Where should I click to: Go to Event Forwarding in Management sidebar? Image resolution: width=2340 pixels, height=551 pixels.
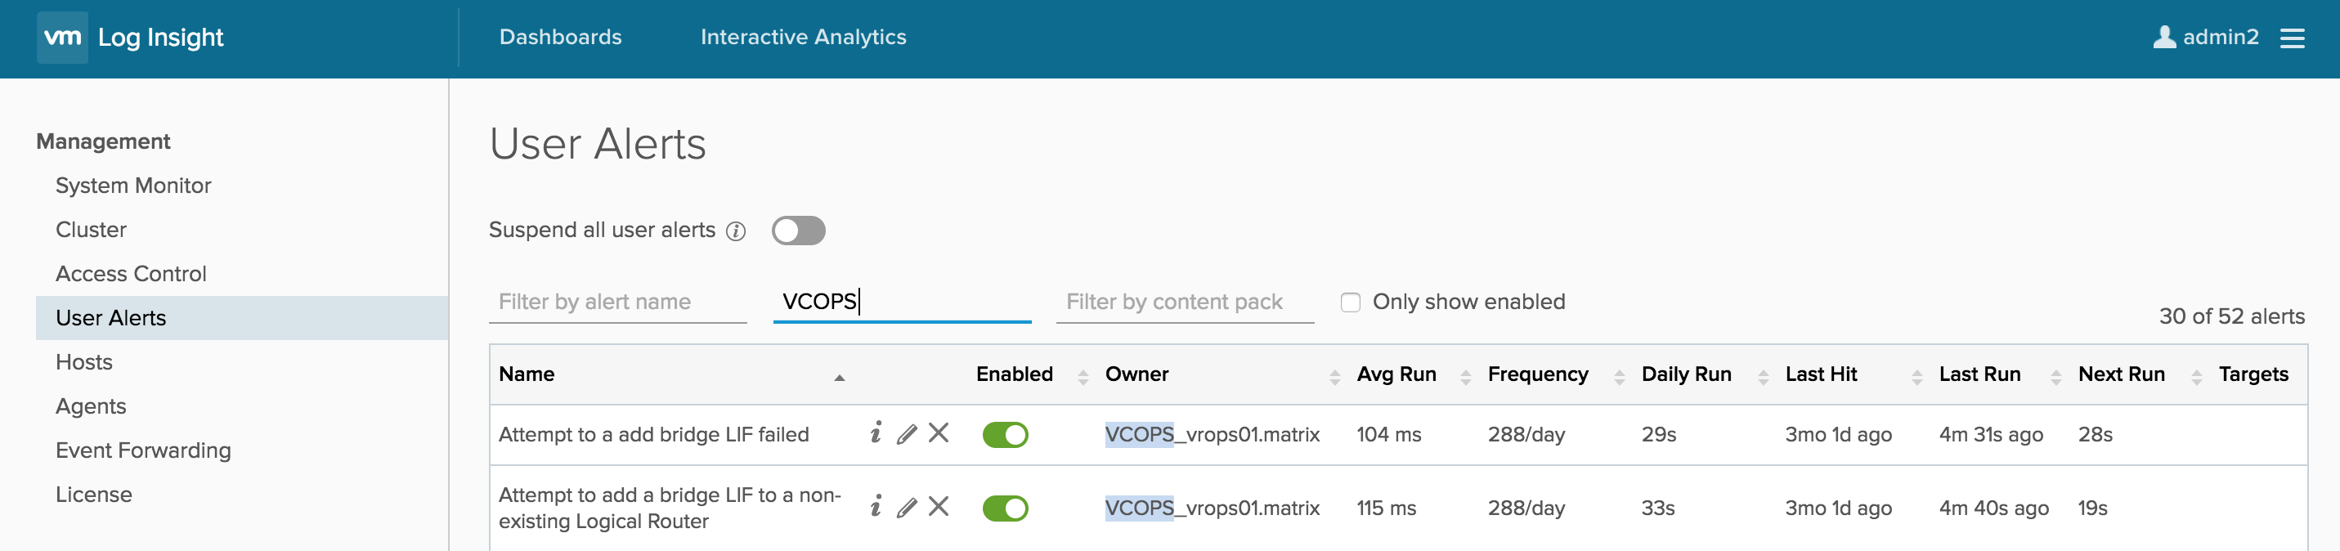coord(144,450)
